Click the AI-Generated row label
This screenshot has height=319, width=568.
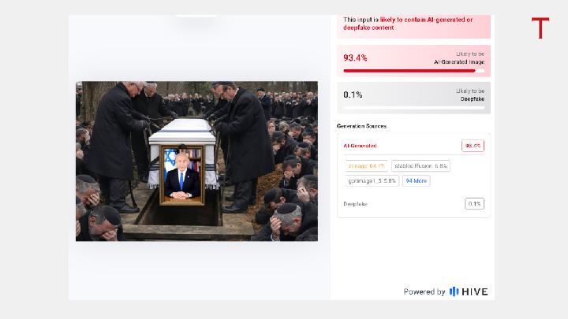[x=360, y=146]
